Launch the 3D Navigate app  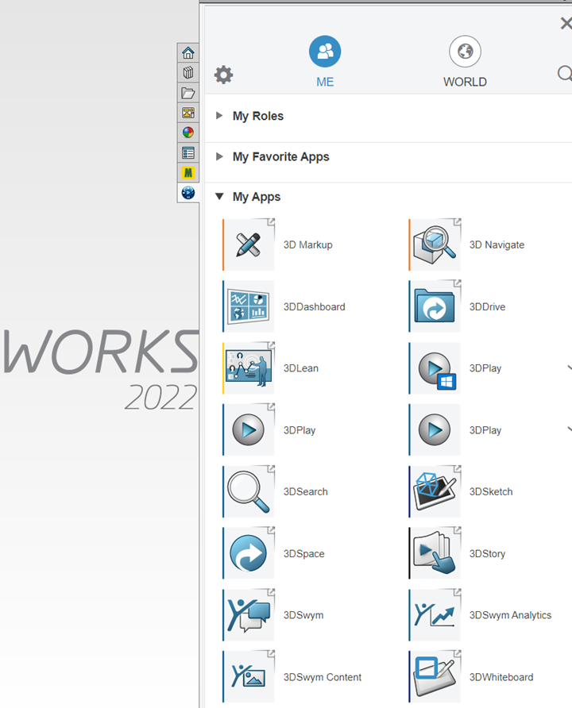click(435, 244)
